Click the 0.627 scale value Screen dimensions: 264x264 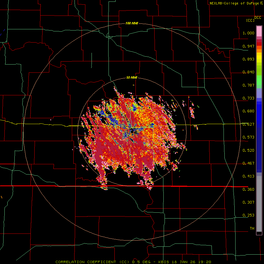248,124
